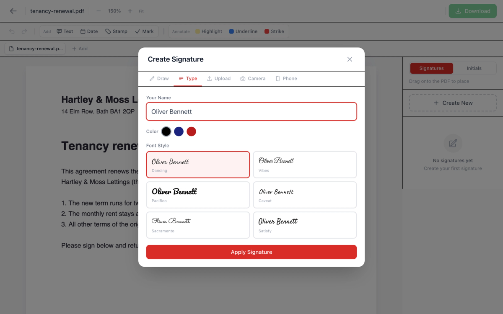Switch to the Camera tab
The image size is (503, 314).
click(253, 78)
